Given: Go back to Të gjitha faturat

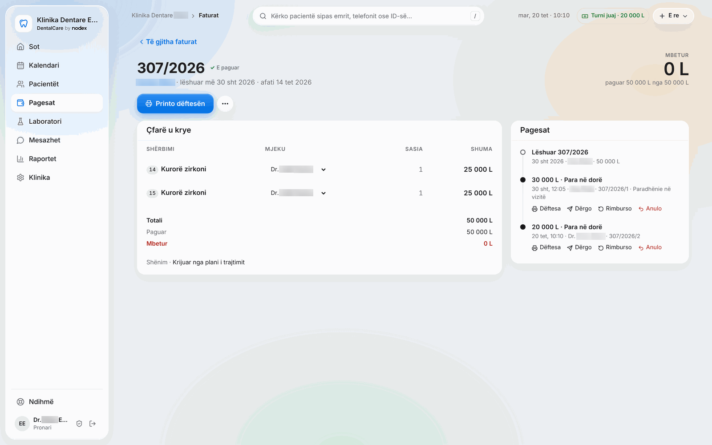Looking at the screenshot, I should 168,42.
